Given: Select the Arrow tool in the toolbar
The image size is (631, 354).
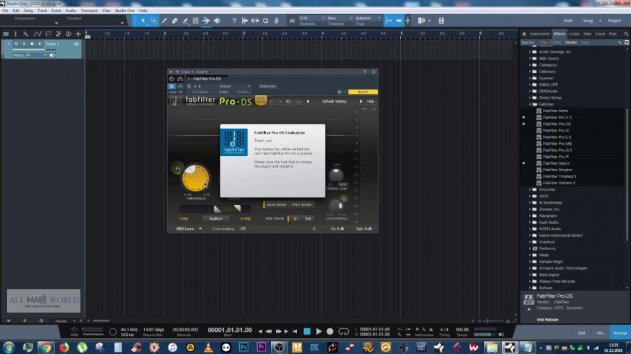Looking at the screenshot, I should [144, 21].
